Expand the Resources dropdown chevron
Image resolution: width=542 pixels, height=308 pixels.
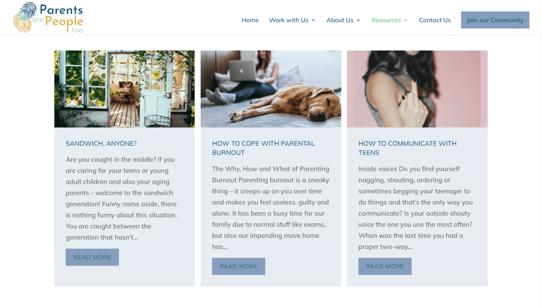click(x=406, y=21)
